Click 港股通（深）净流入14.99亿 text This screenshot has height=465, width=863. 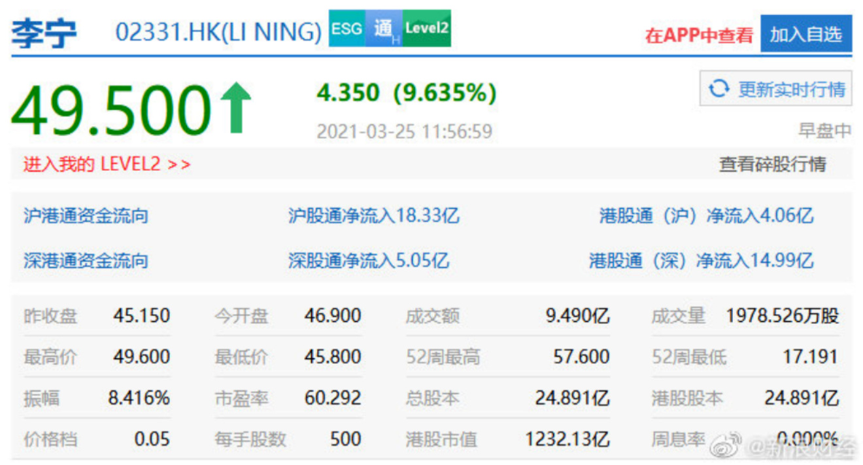coord(702,261)
